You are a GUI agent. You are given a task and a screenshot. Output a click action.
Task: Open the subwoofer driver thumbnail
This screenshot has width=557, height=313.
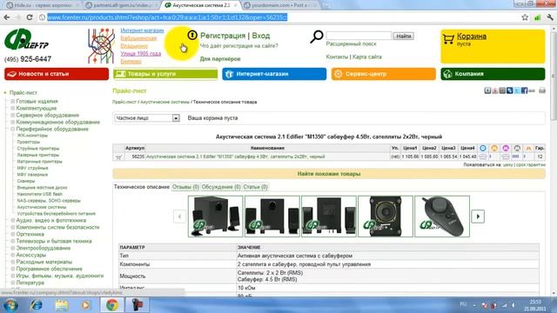tap(386, 216)
